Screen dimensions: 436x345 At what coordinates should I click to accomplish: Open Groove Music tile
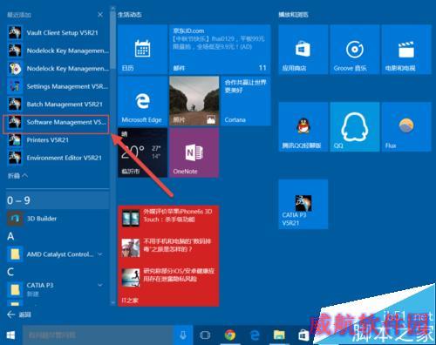tap(355, 50)
